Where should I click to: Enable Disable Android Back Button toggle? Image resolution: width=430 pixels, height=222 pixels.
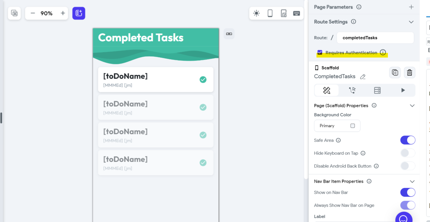tap(408, 166)
